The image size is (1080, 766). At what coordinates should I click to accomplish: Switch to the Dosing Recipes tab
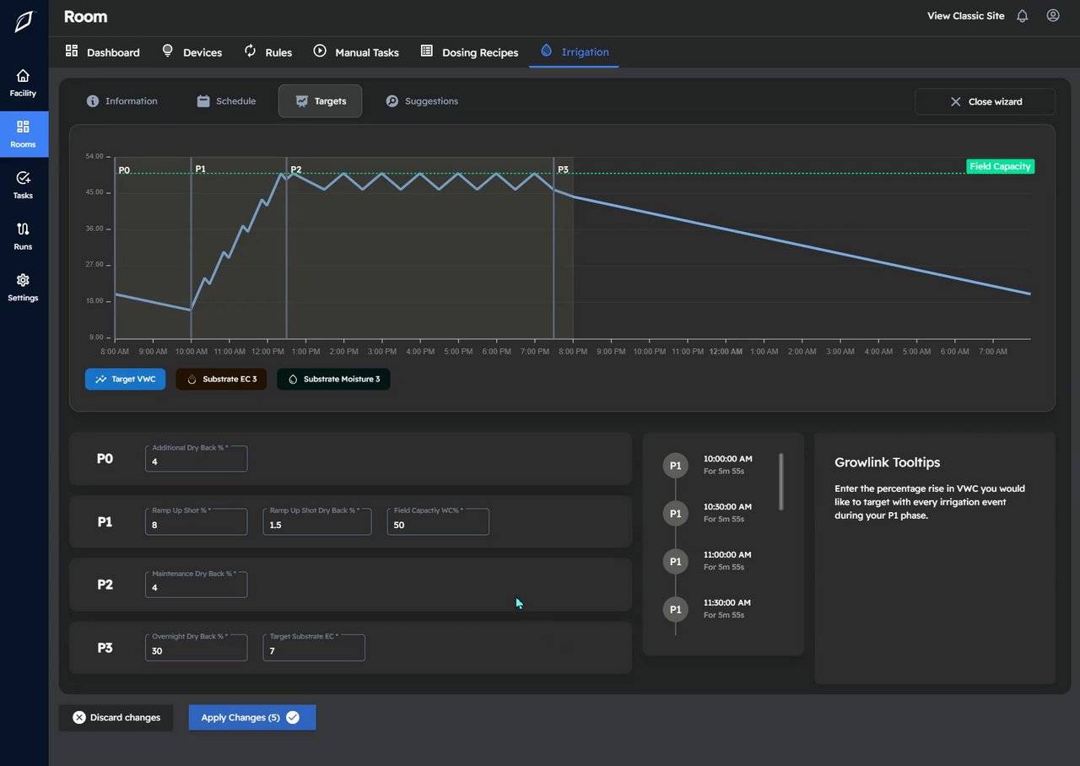coord(470,51)
